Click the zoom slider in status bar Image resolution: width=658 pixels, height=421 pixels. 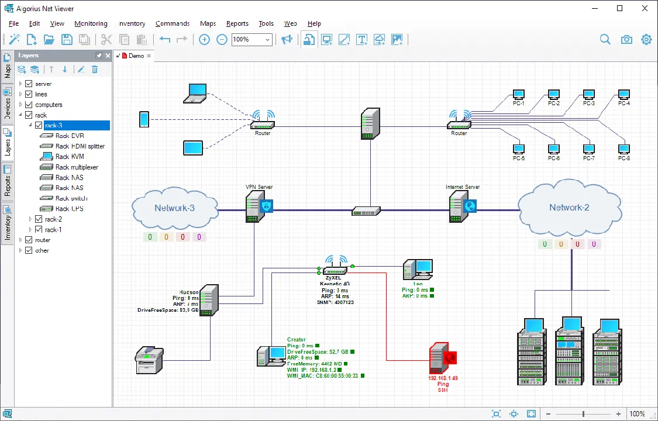click(583, 414)
